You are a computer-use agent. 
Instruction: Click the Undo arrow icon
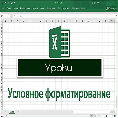click(x=6, y=3)
